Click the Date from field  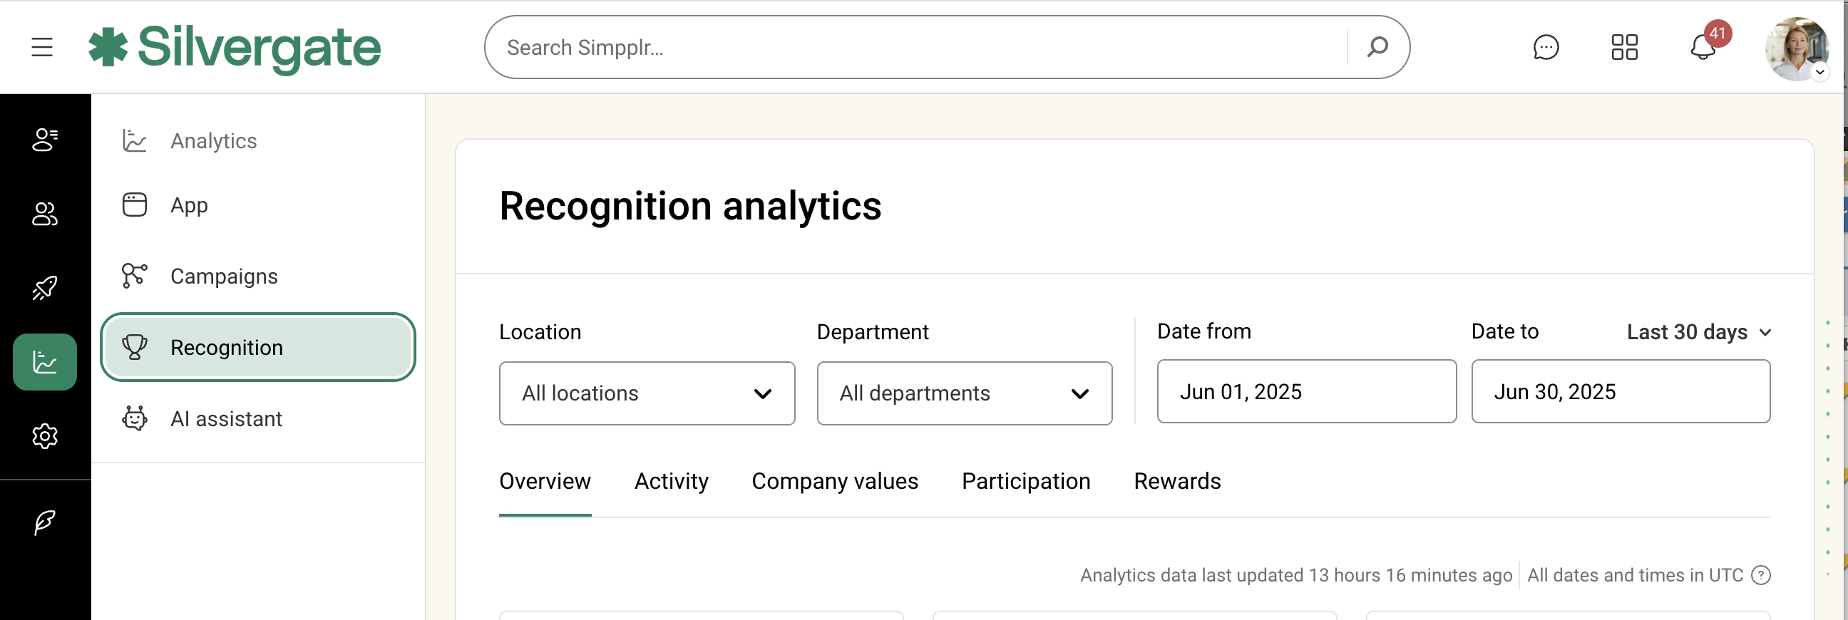(1305, 391)
